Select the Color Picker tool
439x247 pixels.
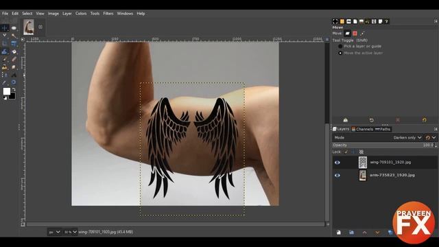(x=5, y=82)
